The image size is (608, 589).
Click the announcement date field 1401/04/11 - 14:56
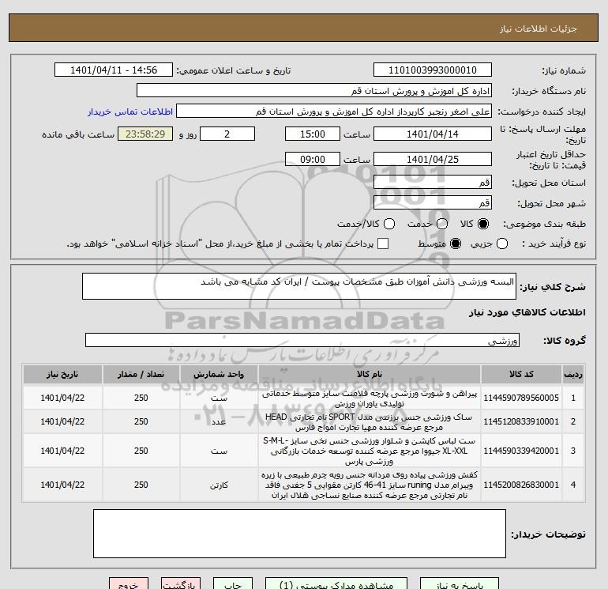114,70
